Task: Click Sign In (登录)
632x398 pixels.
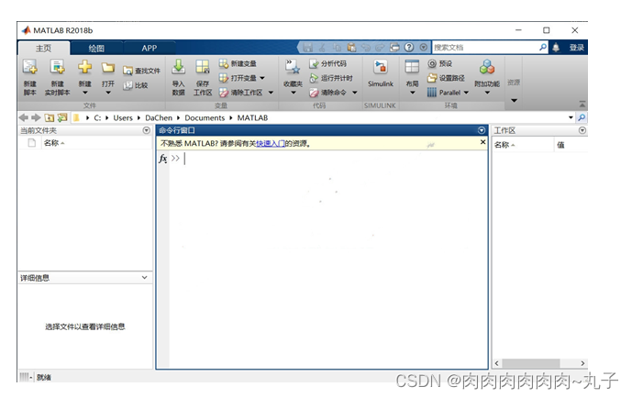Action: 576,48
